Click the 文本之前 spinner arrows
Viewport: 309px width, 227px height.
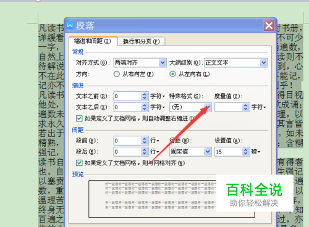[145, 96]
